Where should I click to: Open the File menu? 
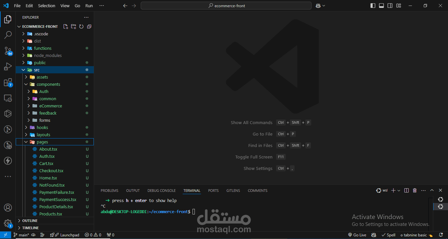17,6
